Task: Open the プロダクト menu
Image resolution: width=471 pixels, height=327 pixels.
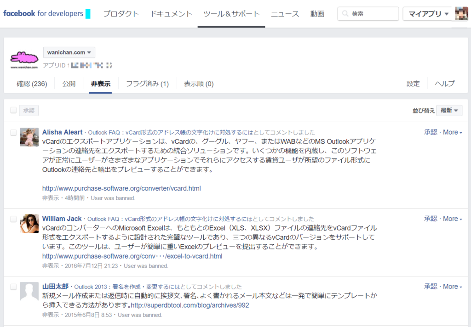Action: [x=121, y=14]
